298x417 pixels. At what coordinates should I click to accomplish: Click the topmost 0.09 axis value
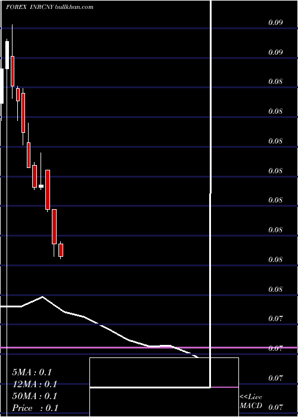click(x=275, y=23)
